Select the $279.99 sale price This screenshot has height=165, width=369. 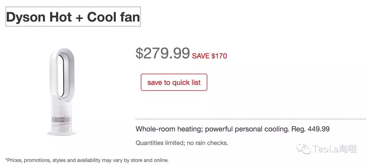[x=163, y=53]
